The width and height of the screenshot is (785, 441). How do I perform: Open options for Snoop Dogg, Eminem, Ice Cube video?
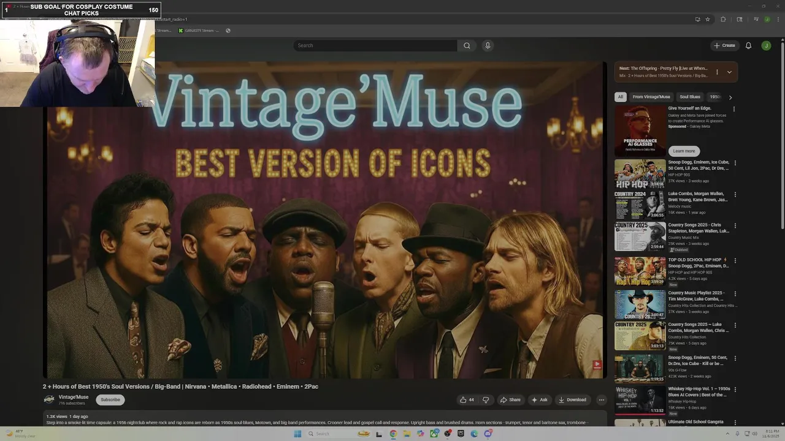(735, 163)
